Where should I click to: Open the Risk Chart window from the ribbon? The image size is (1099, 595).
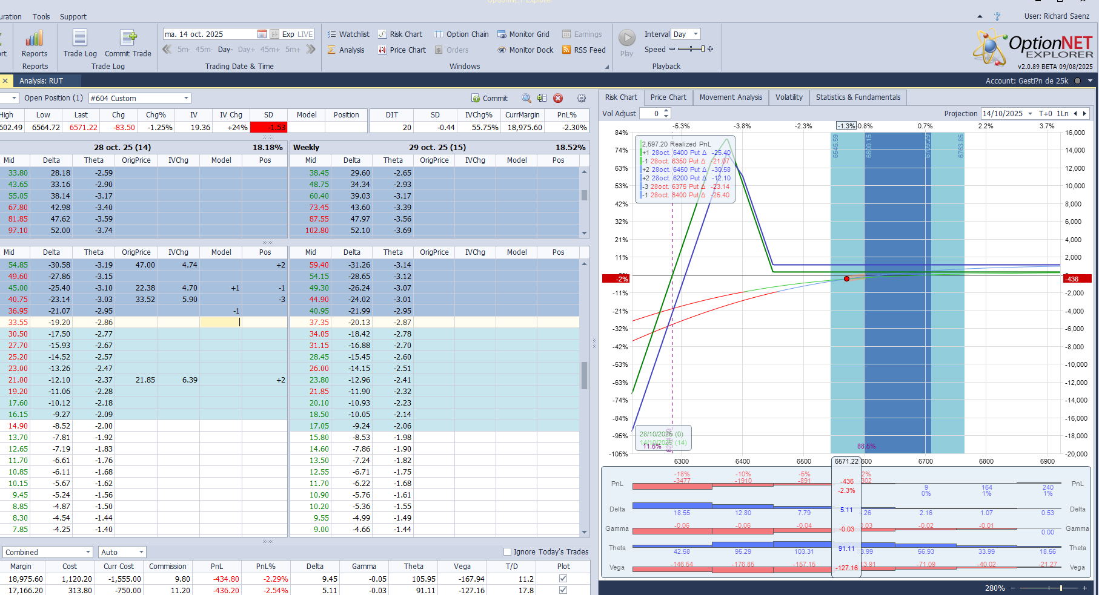tap(400, 34)
